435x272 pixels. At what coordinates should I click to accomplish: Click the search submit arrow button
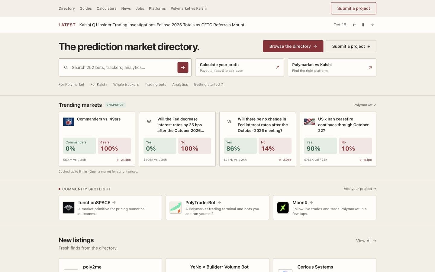[183, 67]
